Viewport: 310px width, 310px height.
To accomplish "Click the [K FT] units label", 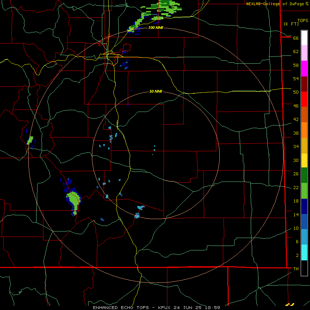I will (x=291, y=24).
